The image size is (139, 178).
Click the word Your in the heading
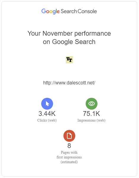click(x=34, y=34)
